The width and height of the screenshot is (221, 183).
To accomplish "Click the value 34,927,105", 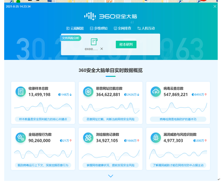I will [107, 141].
